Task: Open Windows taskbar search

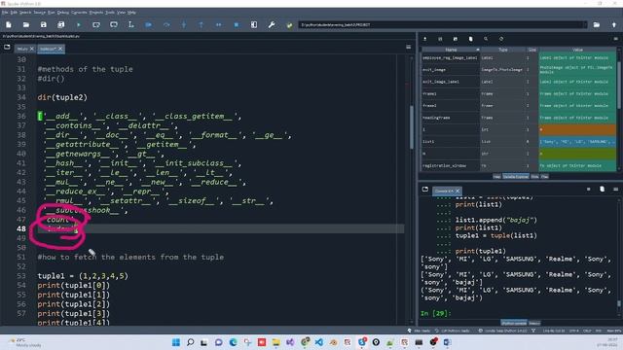Action: [x=191, y=342]
